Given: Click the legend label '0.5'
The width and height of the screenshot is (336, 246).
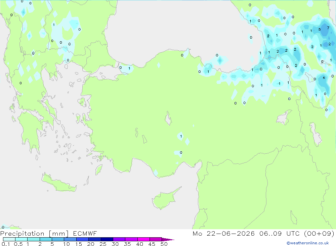Looking at the screenshot, I should [18, 244].
